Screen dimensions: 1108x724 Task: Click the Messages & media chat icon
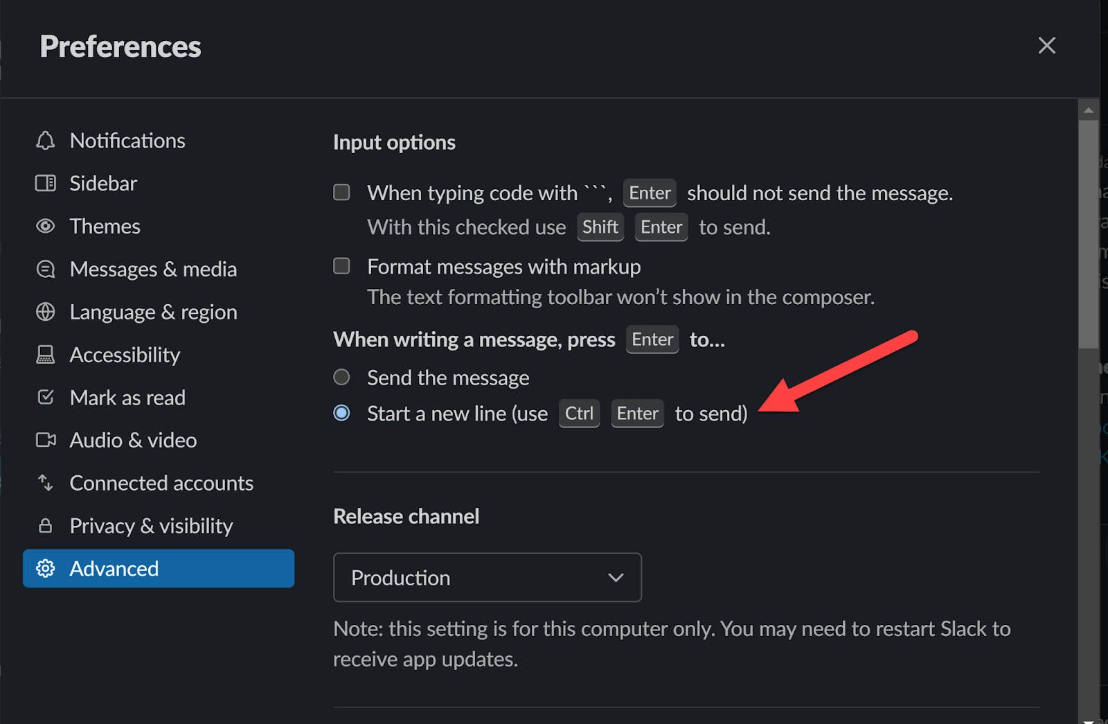pos(46,269)
